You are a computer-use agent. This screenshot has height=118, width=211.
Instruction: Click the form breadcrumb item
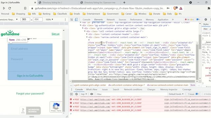pyautogui.click(x=193, y=85)
